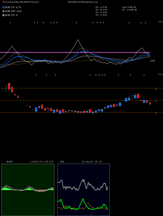Screen dimensions: 163x216
Task: Click the blue DOW ST legend swatch
Action: 3,7
